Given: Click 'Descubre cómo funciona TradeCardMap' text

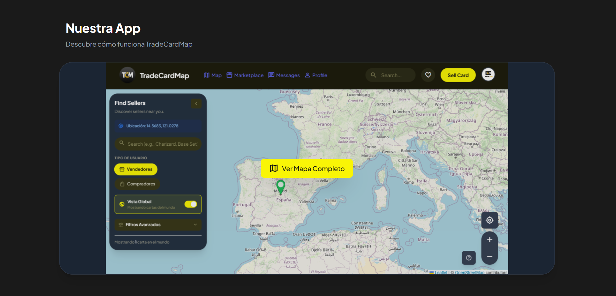Looking at the screenshot, I should point(129,44).
